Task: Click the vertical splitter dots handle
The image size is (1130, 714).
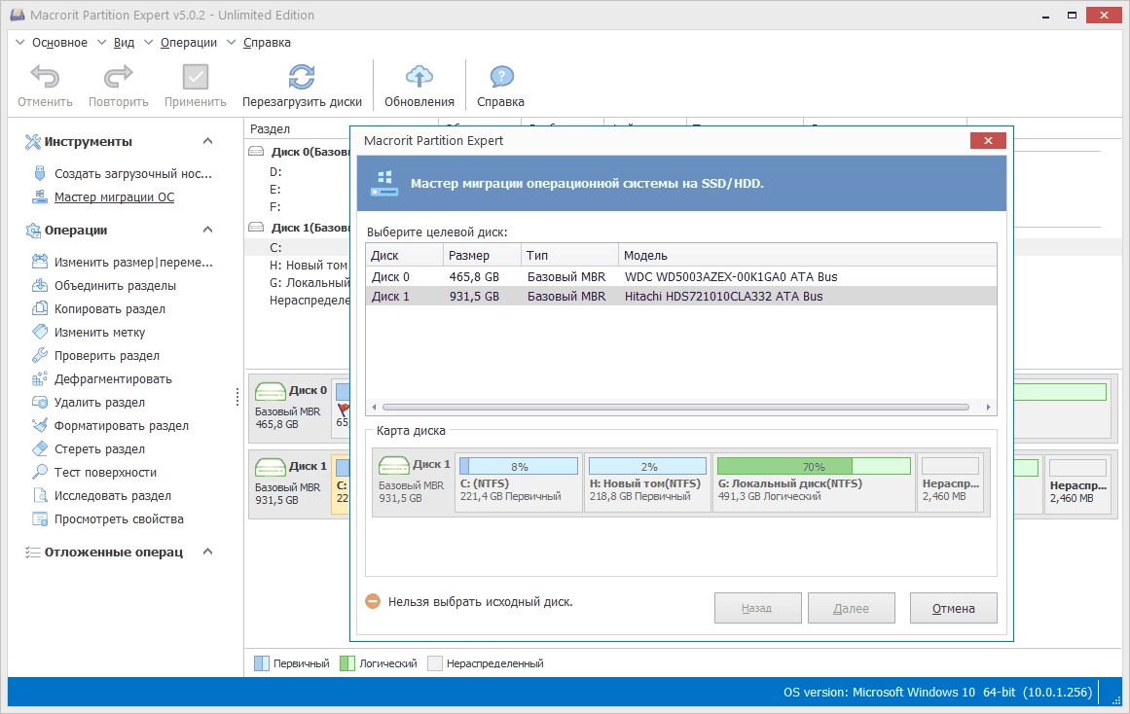Action: click(x=237, y=397)
